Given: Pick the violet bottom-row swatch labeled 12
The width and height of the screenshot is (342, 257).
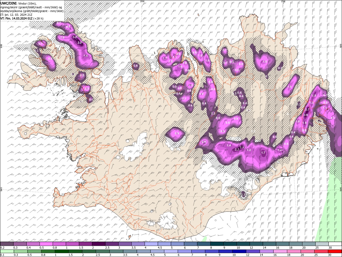Looking at the screenshot, I should point(253,251).
